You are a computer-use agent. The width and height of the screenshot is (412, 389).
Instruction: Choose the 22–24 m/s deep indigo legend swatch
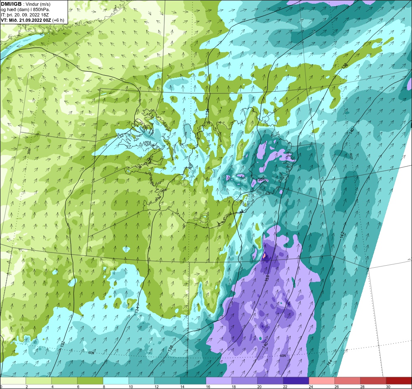296,380
